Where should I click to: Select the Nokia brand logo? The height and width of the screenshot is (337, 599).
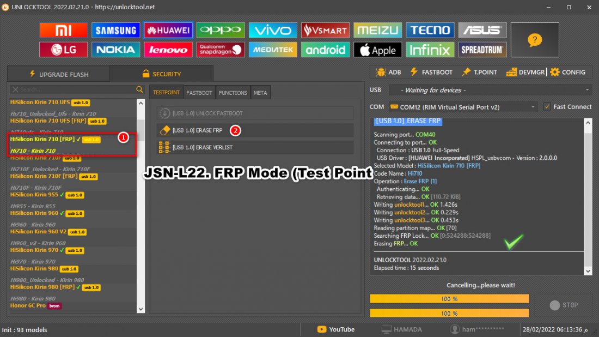pos(116,50)
